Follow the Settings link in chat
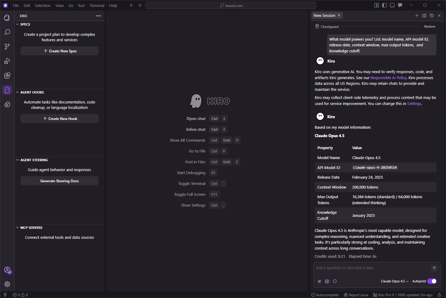Viewport: 446px width, 298px height. (414, 104)
